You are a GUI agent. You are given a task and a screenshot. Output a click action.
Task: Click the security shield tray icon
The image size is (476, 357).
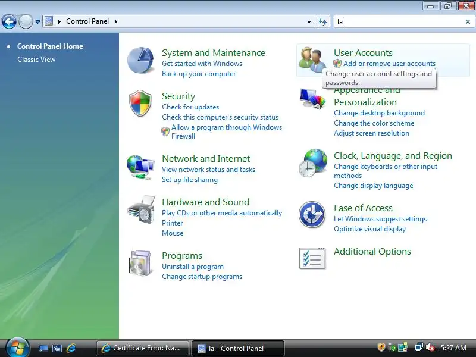381,347
